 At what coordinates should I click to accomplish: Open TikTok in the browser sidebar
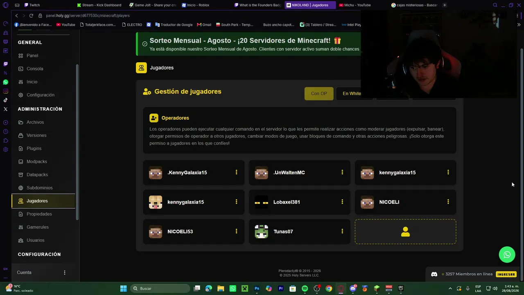(x=5, y=100)
